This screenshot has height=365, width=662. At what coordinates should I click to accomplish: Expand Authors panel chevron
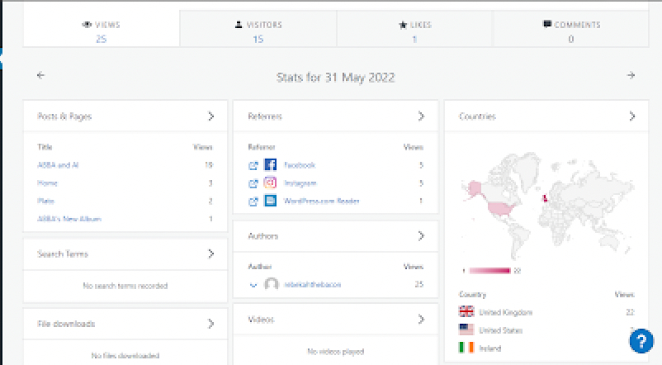coord(421,235)
